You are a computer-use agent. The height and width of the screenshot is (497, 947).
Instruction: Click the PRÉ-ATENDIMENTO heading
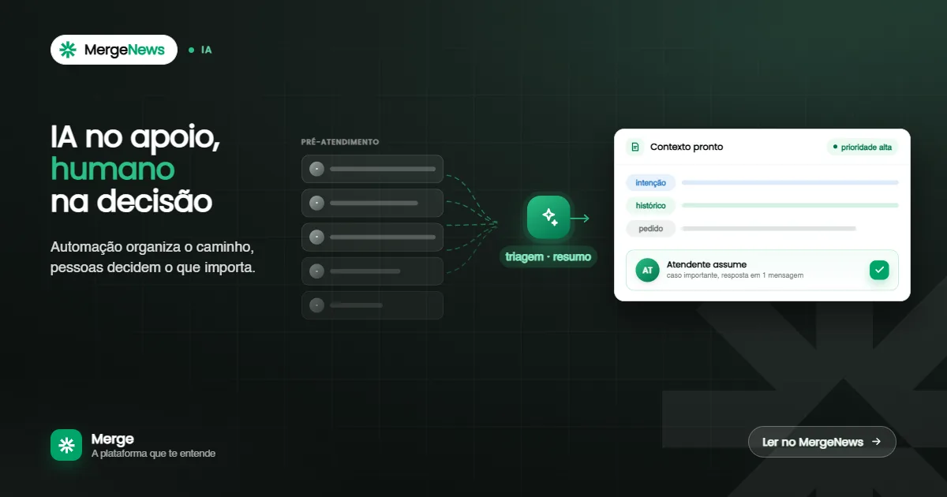tap(340, 142)
